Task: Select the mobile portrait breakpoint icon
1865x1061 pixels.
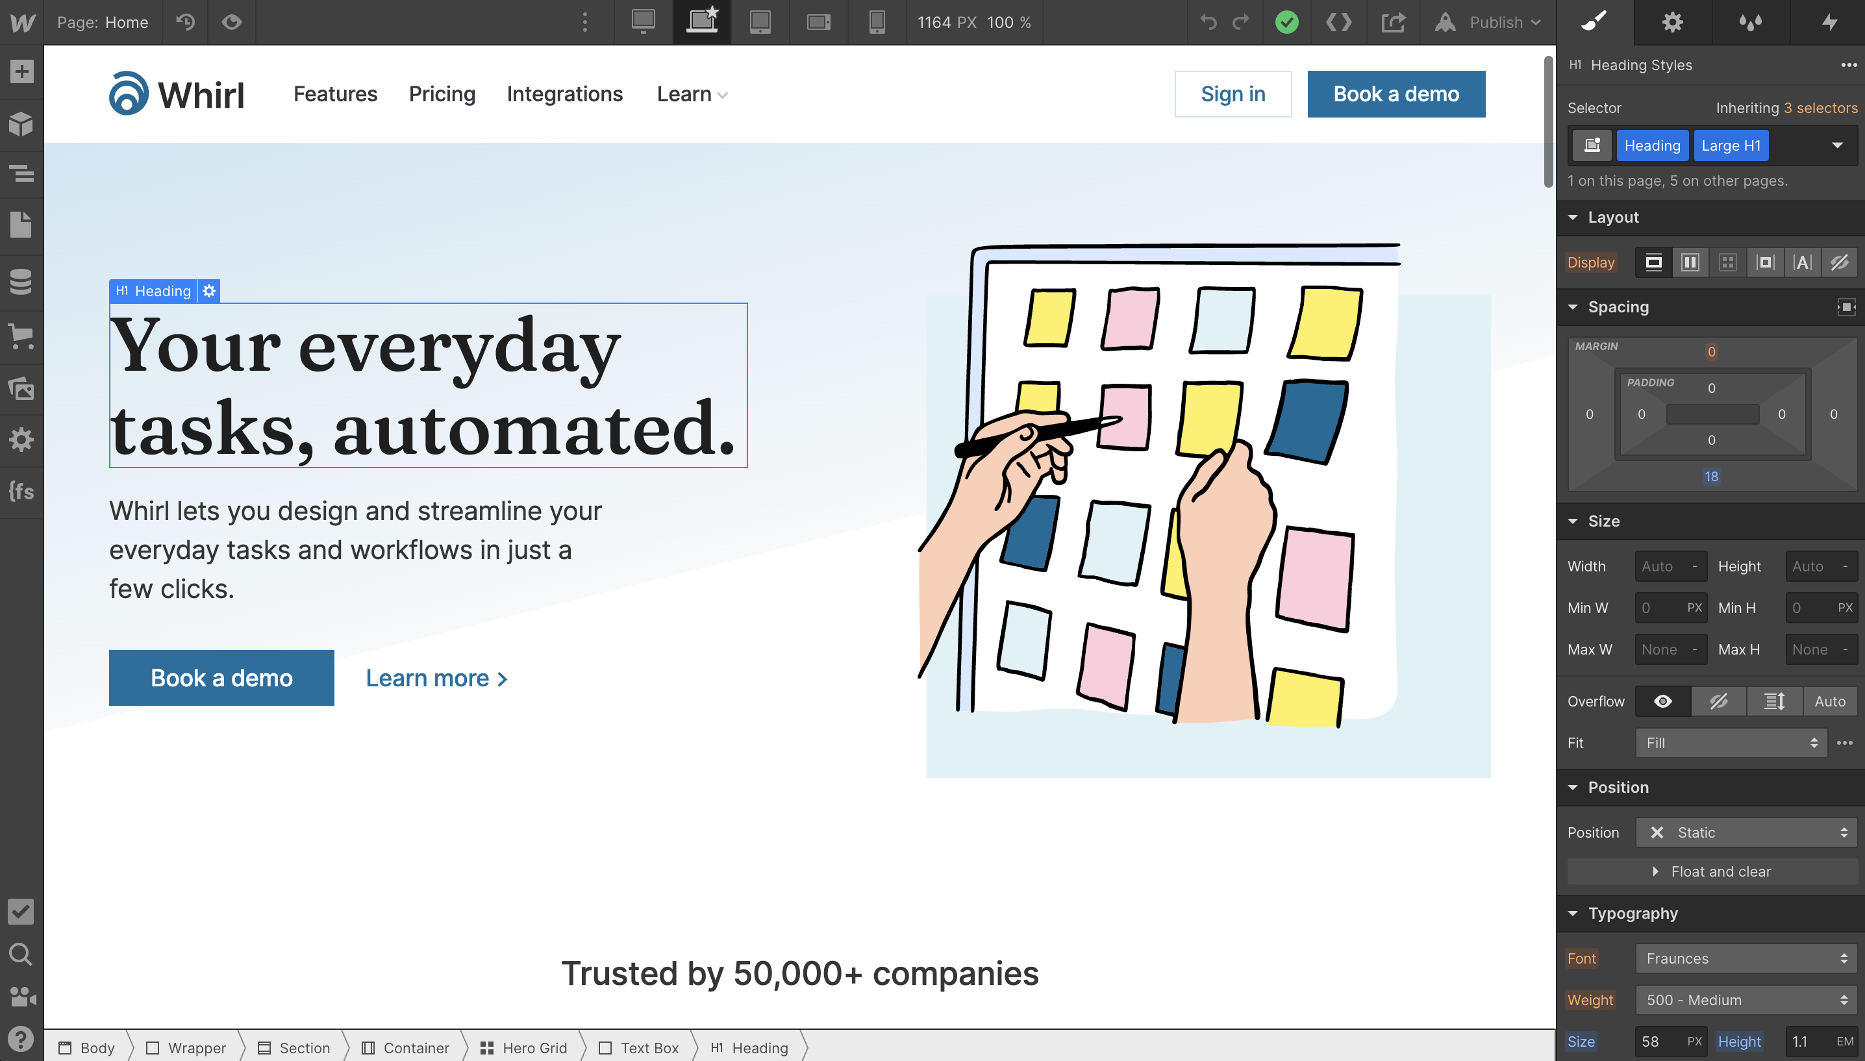Action: (877, 22)
